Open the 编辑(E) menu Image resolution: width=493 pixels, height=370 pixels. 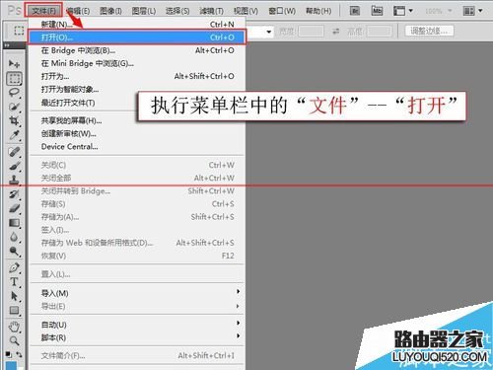click(78, 11)
